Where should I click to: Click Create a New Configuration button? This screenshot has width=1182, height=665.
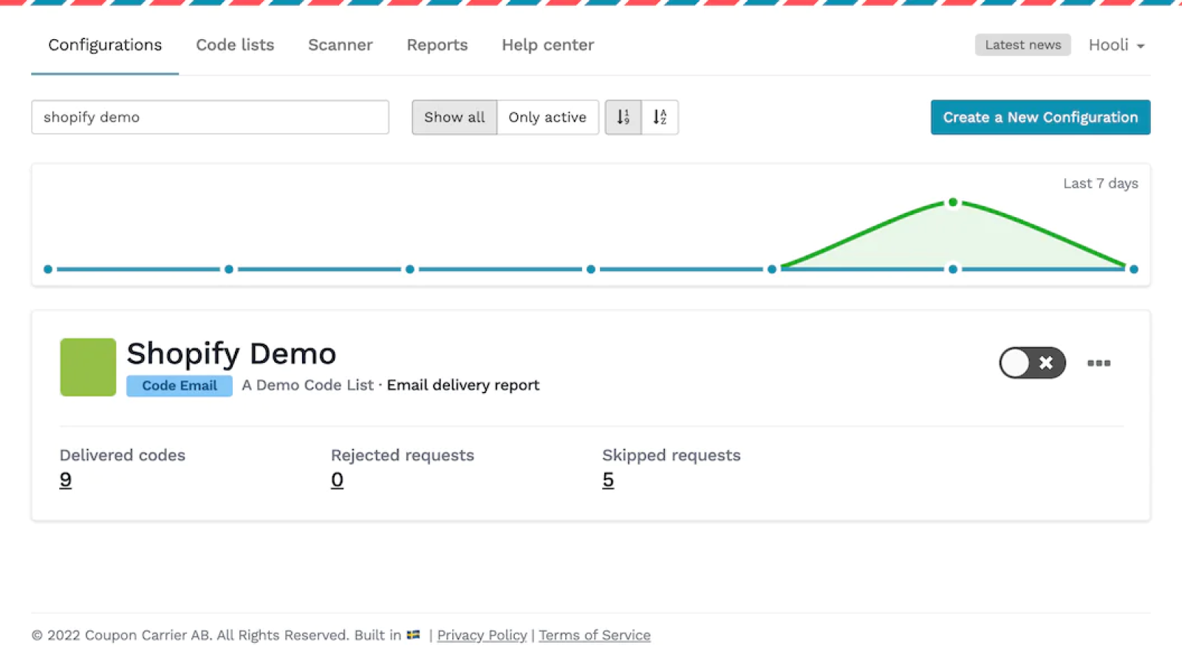(1040, 117)
